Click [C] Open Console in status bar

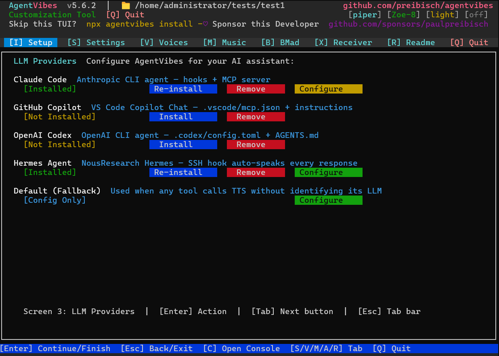(241, 348)
